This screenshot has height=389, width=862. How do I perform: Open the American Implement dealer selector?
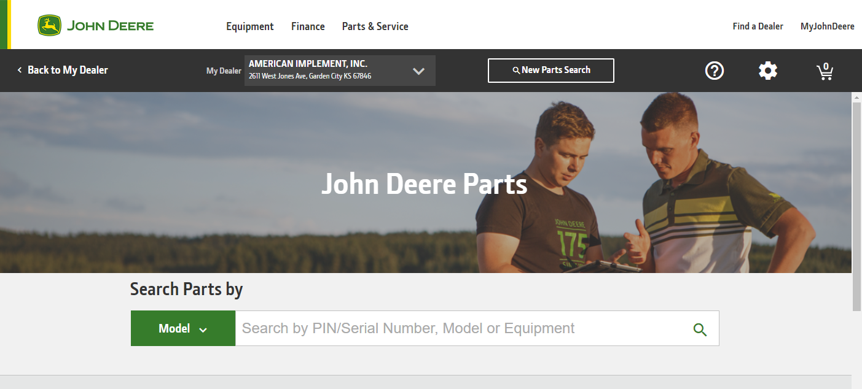pyautogui.click(x=326, y=71)
